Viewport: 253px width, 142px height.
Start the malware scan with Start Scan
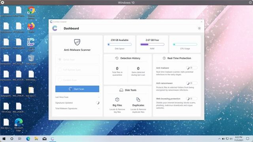click(77, 89)
